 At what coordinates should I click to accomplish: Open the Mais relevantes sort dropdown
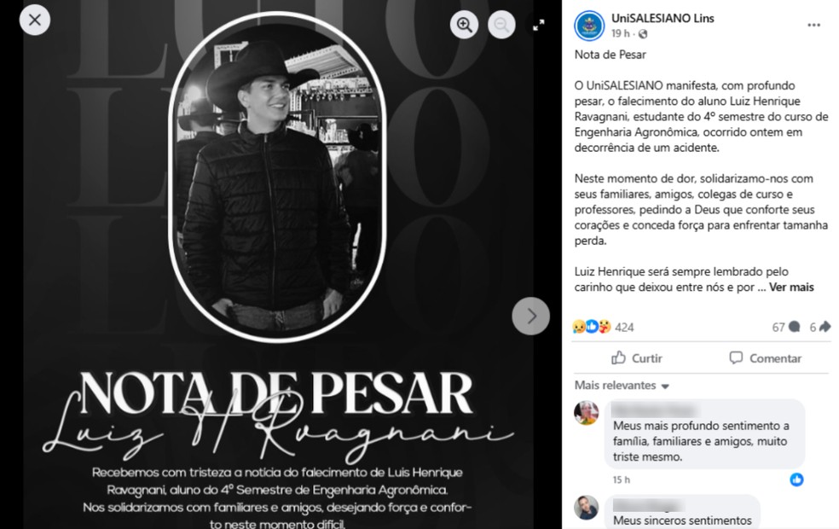[x=622, y=386]
